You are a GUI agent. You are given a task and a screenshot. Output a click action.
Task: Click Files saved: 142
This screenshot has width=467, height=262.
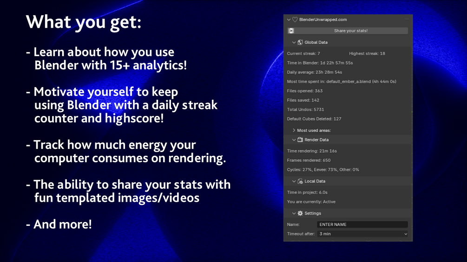click(x=303, y=100)
